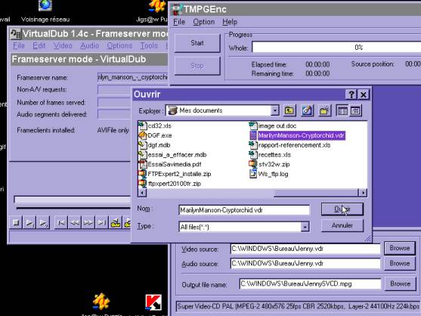Open VirtualDub Tools menu
The height and width of the screenshot is (316, 421).
point(149,45)
